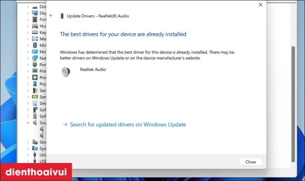Click the Device Manager vertical scrollbar thumb

tap(293, 104)
